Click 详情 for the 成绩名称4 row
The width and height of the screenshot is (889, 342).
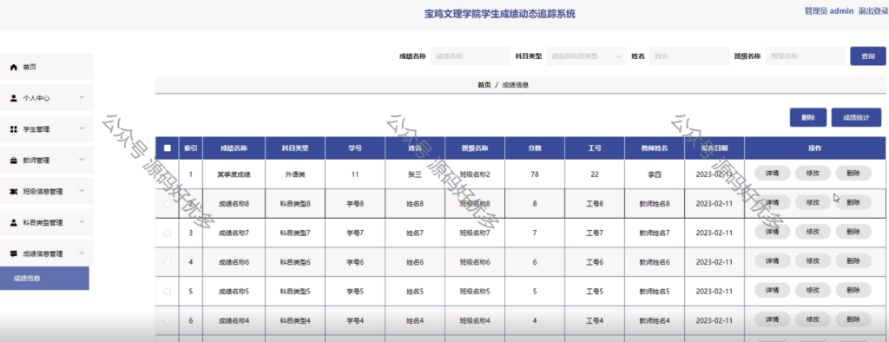(772, 320)
